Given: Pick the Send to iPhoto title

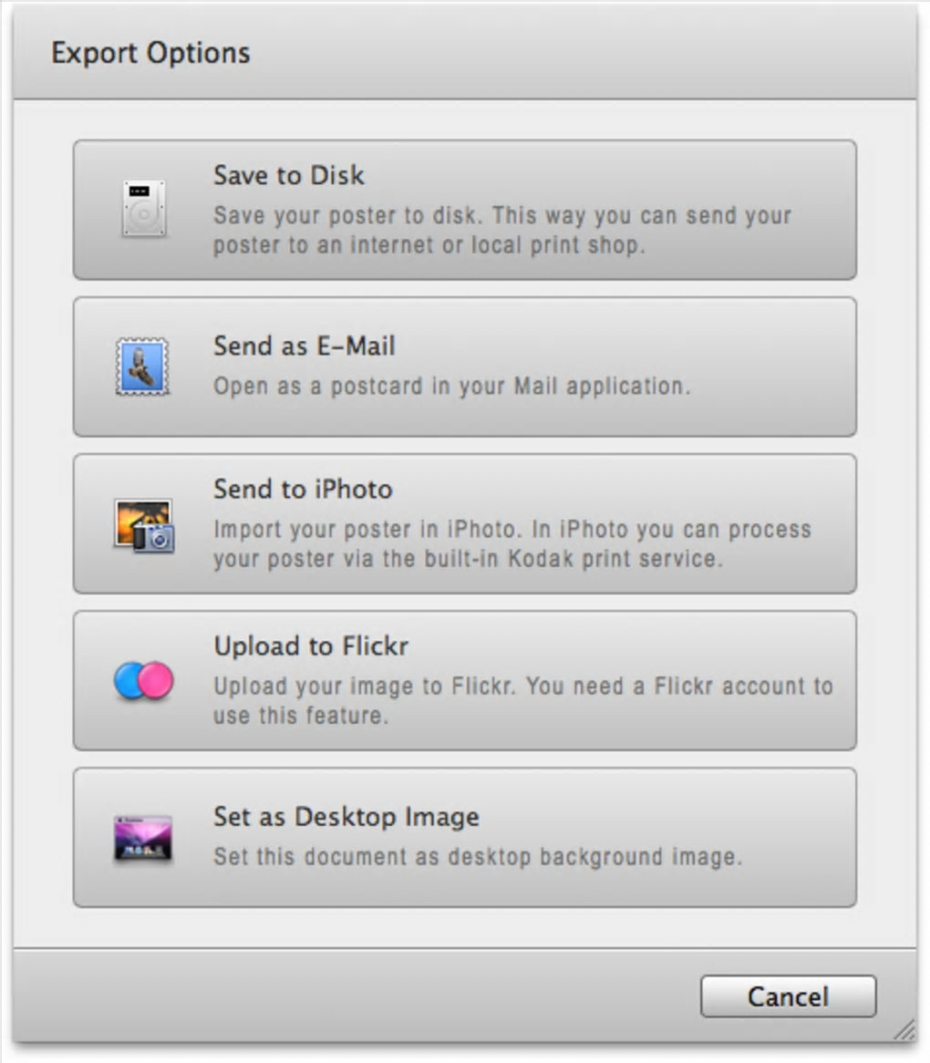Looking at the screenshot, I should pos(303,490).
